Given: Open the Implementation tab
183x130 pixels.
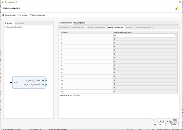Looking at the screenshot, I should 78,27.
